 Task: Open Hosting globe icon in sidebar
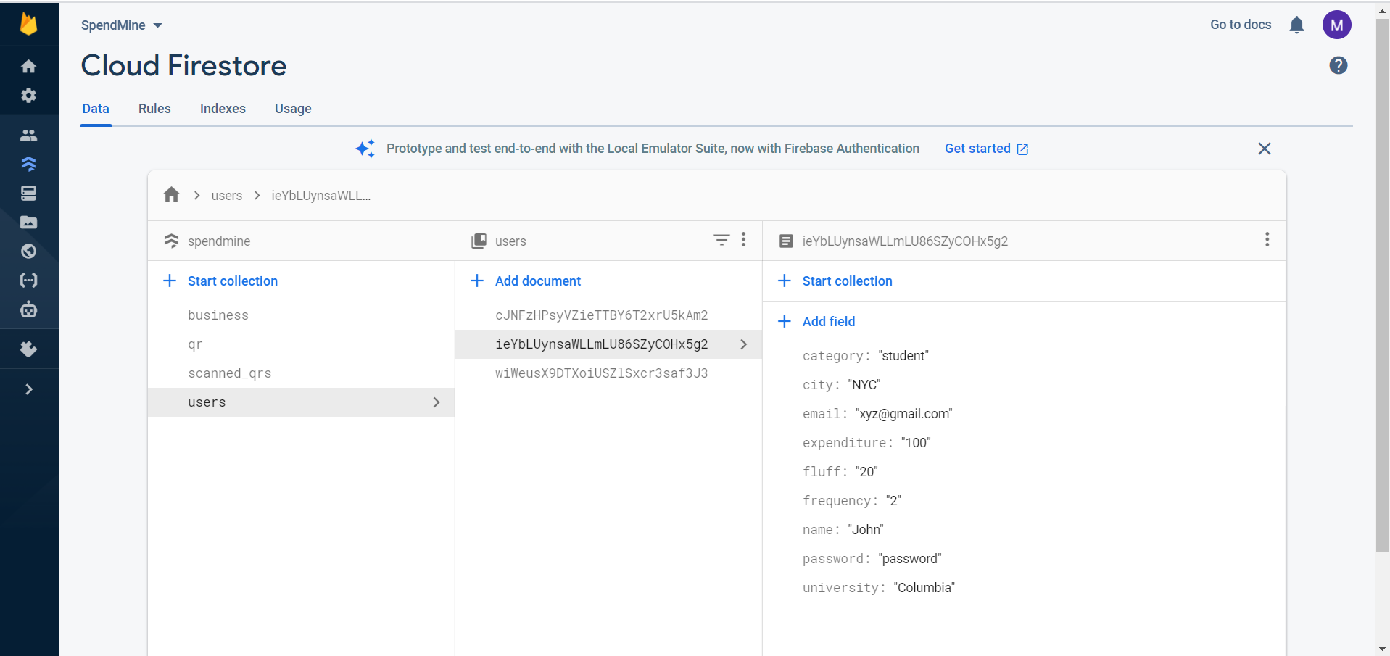(28, 252)
